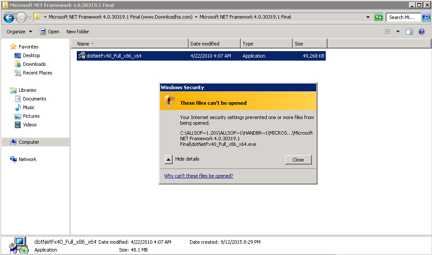This screenshot has height=255, width=432.
Task: Click the security shield warning icon
Action: (x=169, y=101)
